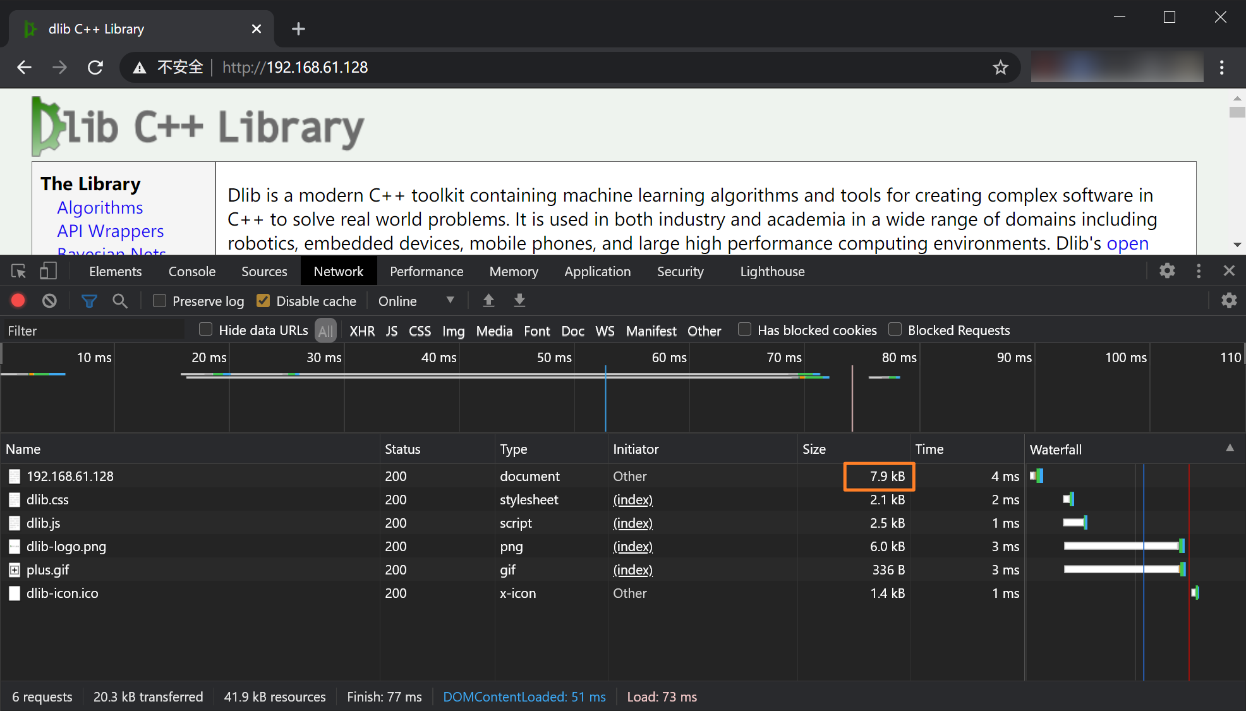Open a new browser tab
Image resolution: width=1246 pixels, height=711 pixels.
pos(298,29)
